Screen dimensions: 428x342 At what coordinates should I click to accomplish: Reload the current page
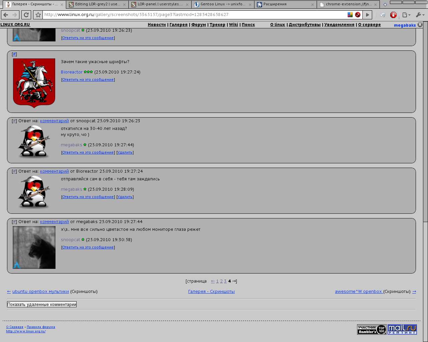pyautogui.click(x=26, y=15)
